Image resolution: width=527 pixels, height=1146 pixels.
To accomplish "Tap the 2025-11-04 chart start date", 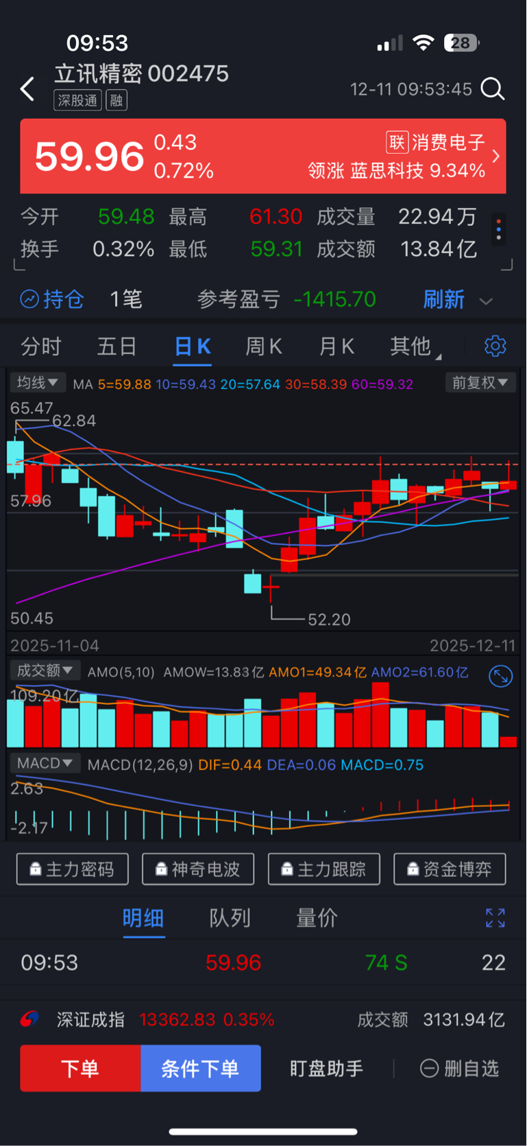I will click(55, 646).
